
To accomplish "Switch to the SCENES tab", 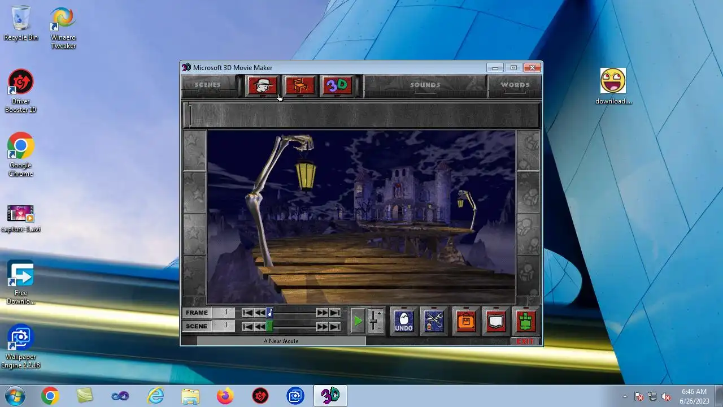I will (208, 85).
